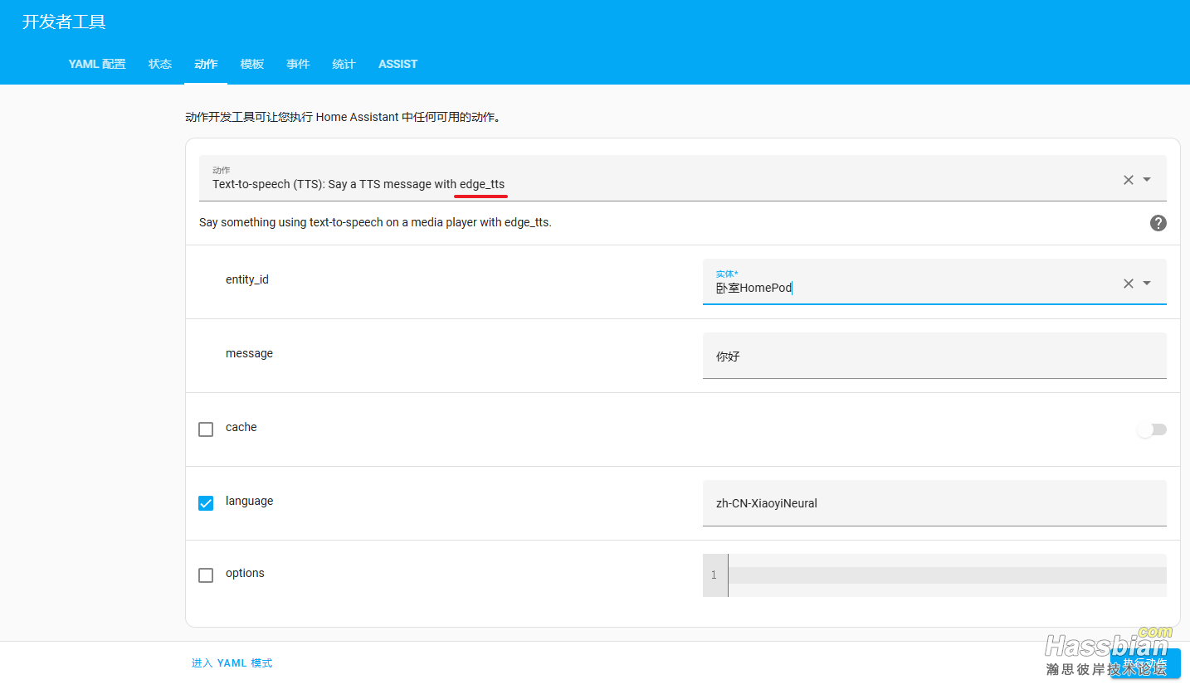Click the entity_id label

pos(247,279)
